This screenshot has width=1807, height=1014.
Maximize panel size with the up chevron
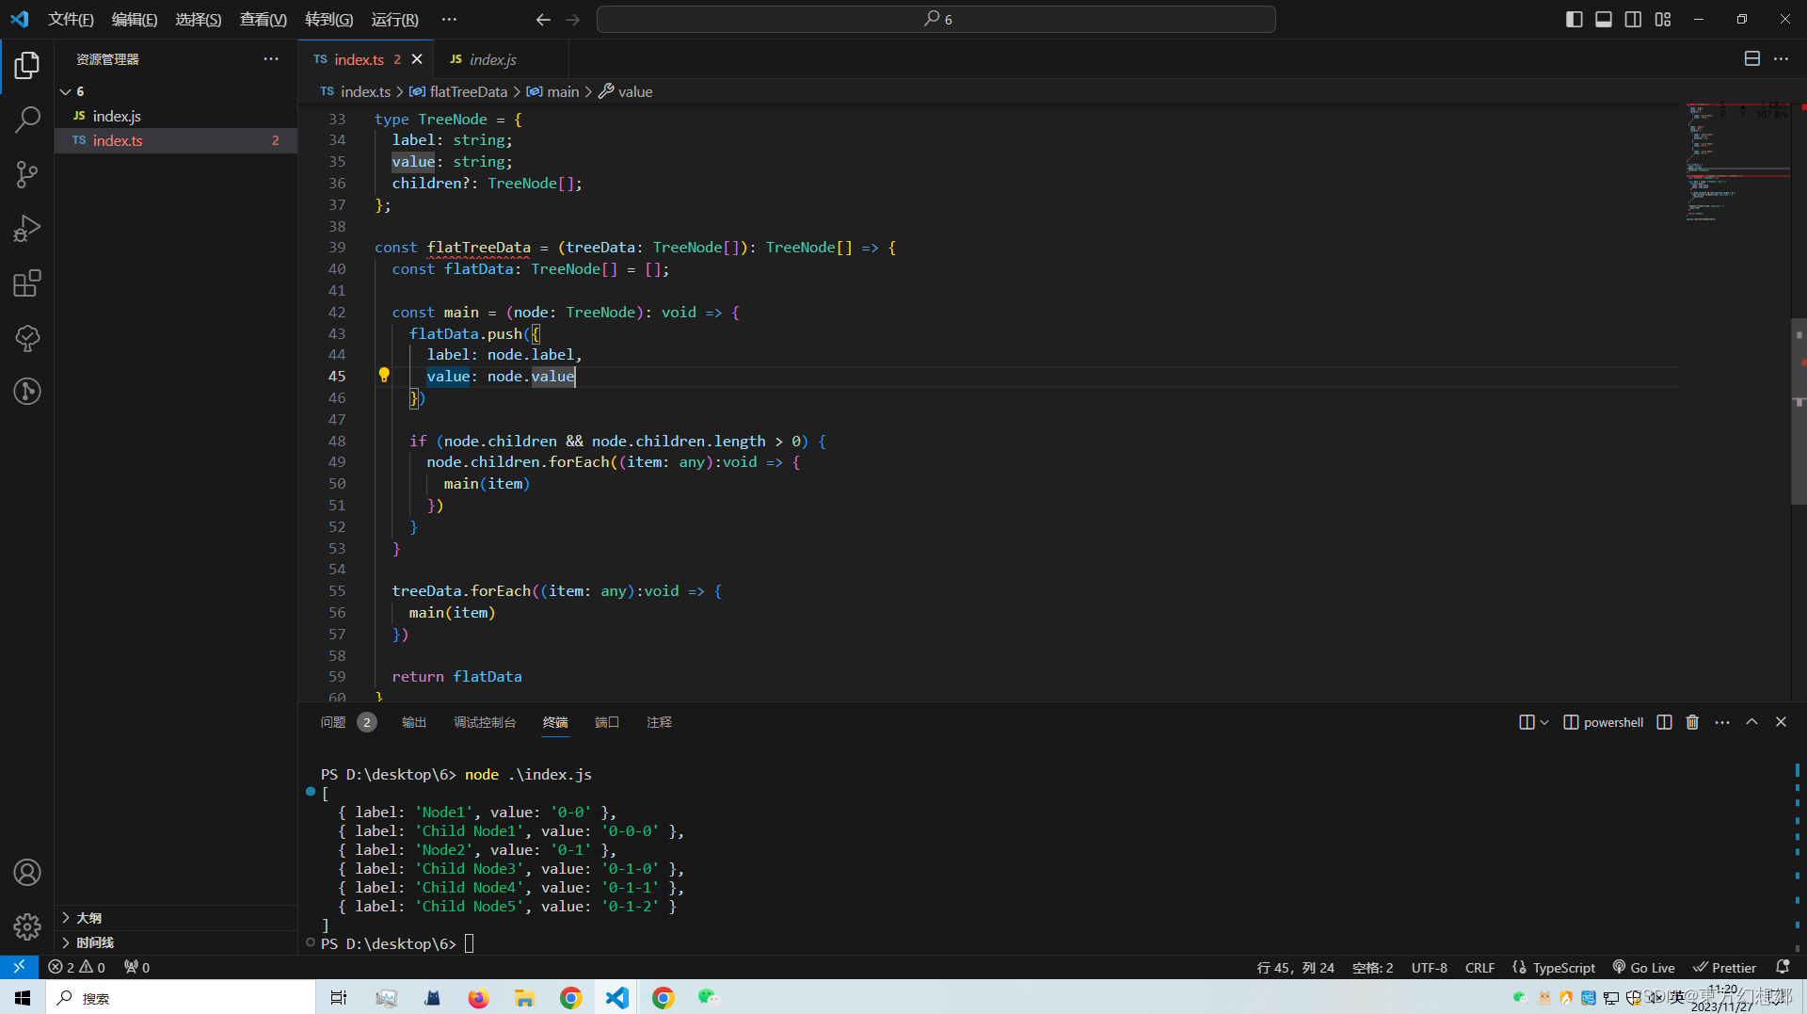(1751, 722)
